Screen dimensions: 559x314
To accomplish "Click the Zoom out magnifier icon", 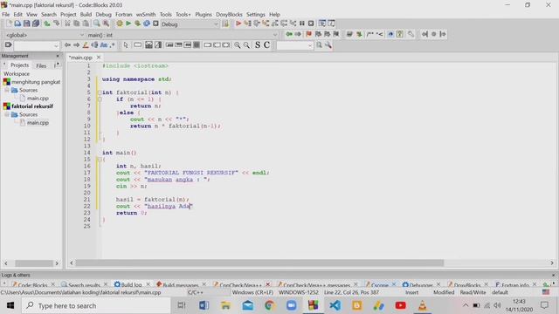I will click(x=246, y=45).
